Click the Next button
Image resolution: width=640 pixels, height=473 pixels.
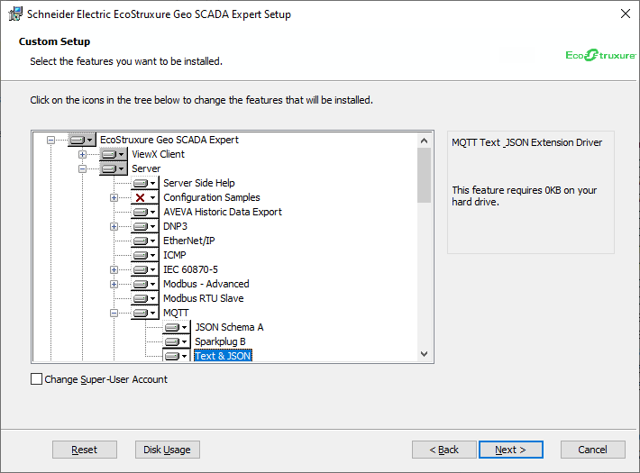coord(509,450)
